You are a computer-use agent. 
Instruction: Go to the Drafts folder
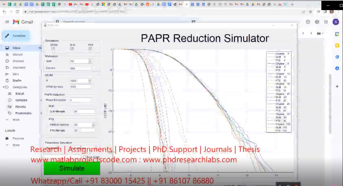coord(17,81)
